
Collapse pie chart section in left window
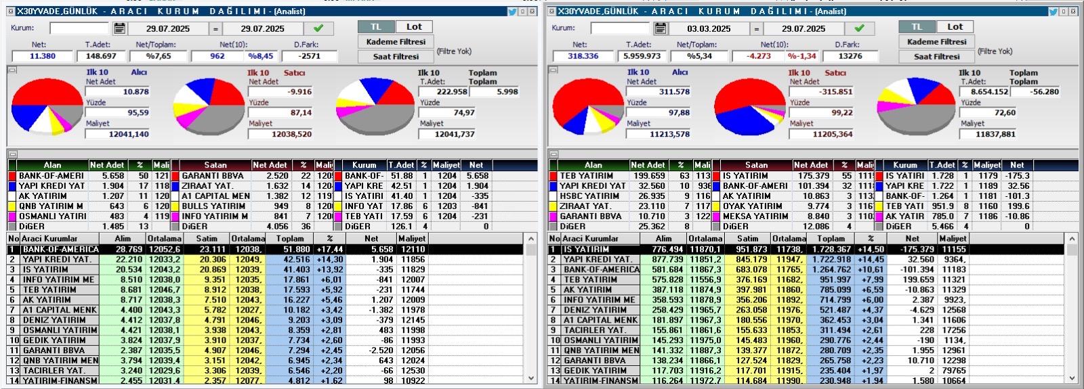(x=12, y=70)
